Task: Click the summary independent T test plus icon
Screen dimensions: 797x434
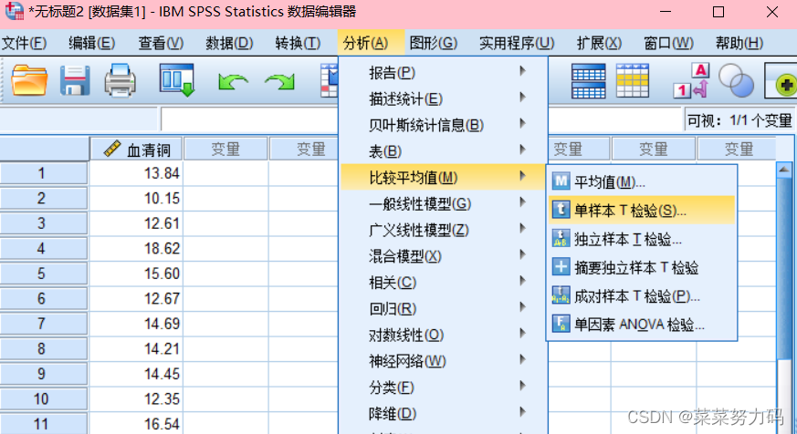Action: click(x=561, y=267)
